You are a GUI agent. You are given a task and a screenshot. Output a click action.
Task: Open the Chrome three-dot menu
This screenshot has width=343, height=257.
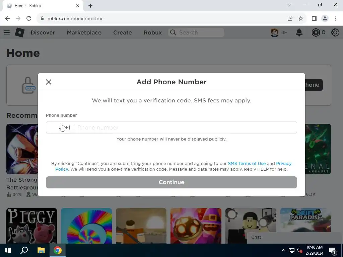click(x=336, y=19)
